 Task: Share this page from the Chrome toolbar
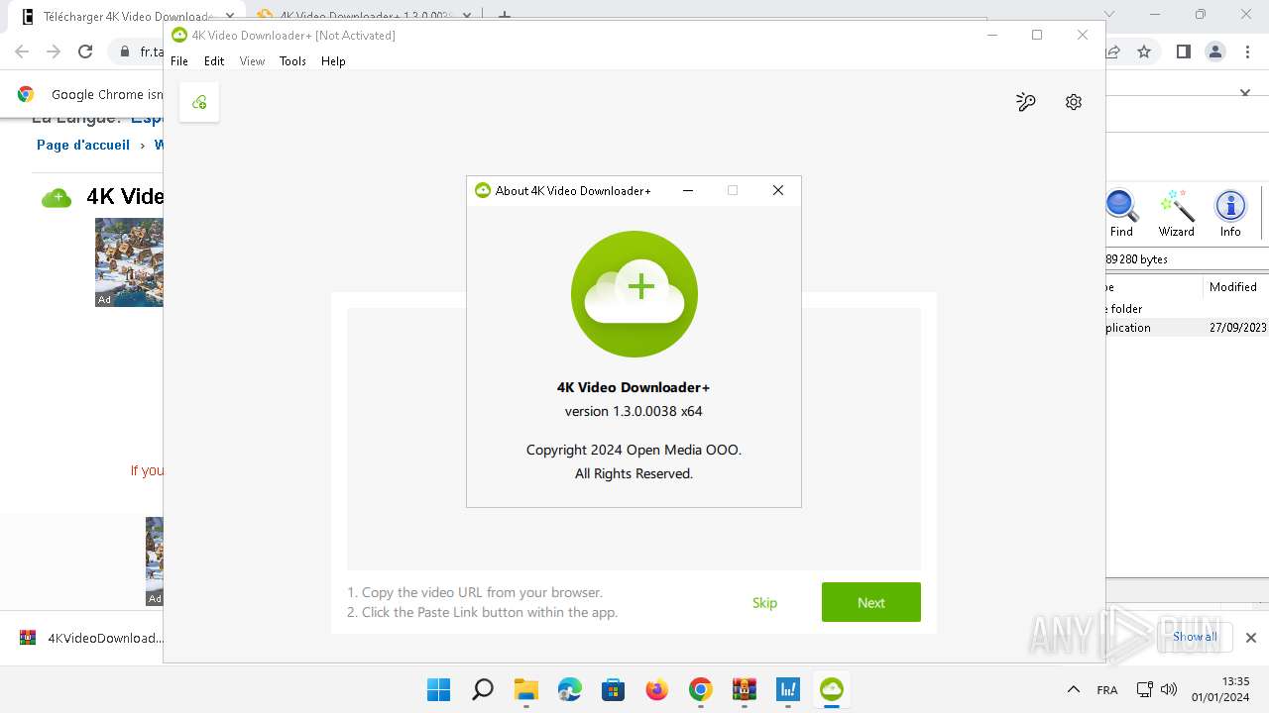(1113, 51)
